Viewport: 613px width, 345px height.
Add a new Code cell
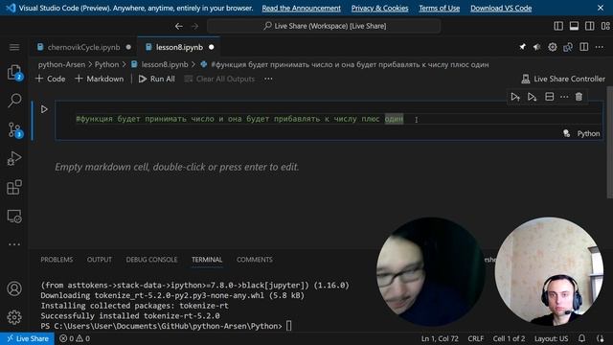51,79
